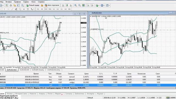Select the gbpusd order row
The height and width of the screenshot is (99, 176).
88,79
